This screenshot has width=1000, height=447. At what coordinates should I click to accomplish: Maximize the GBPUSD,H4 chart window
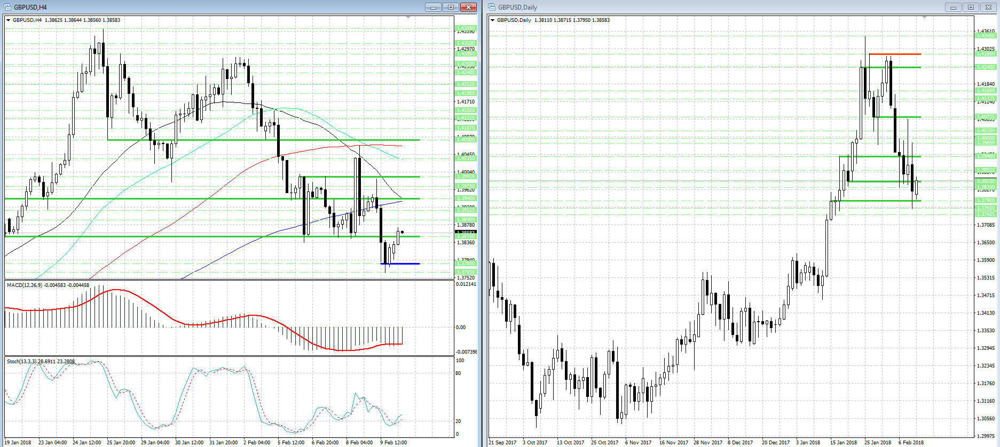(451, 7)
